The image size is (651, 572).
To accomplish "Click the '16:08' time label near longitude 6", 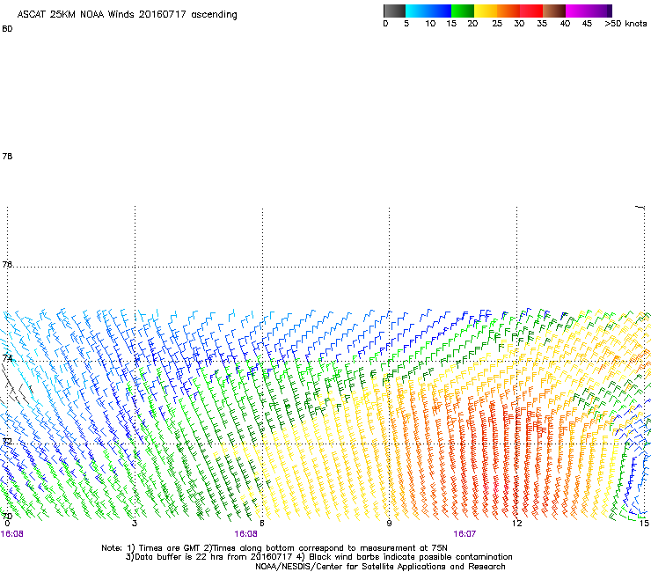I will (x=245, y=534).
